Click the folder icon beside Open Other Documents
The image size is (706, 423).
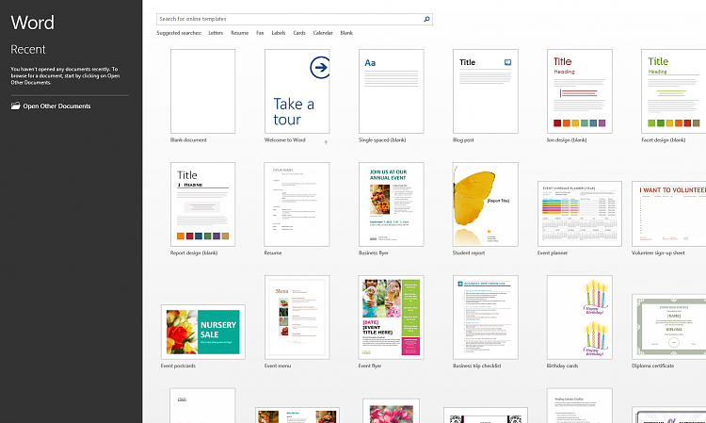coord(15,106)
